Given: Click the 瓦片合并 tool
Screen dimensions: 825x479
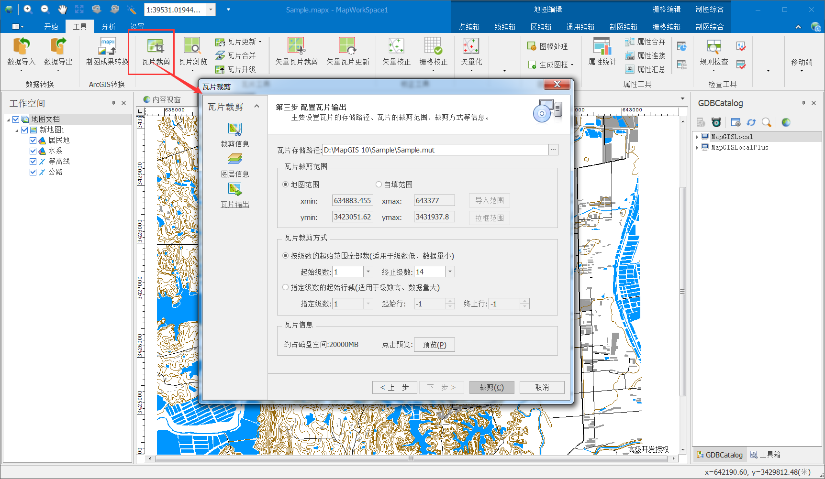Looking at the screenshot, I should 235,55.
